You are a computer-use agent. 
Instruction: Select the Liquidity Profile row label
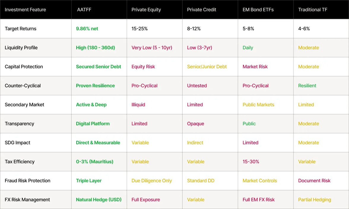[21, 47]
